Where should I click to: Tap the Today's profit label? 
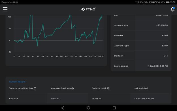(x=99, y=88)
